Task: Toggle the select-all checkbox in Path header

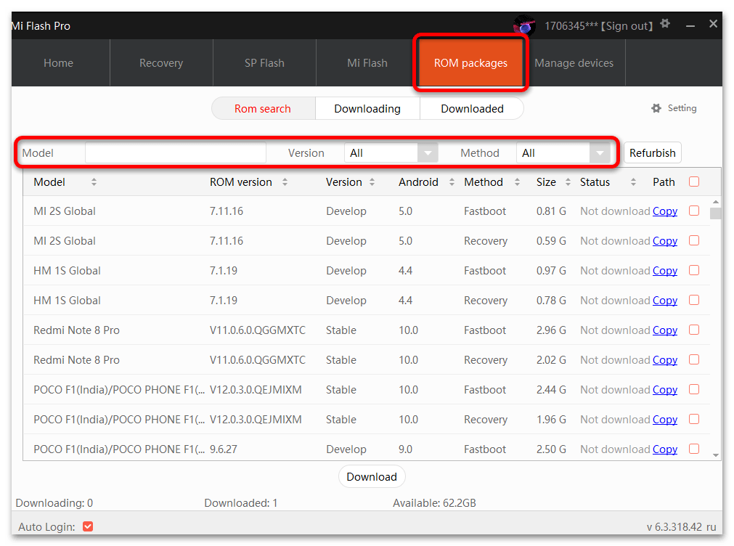Action: point(694,182)
